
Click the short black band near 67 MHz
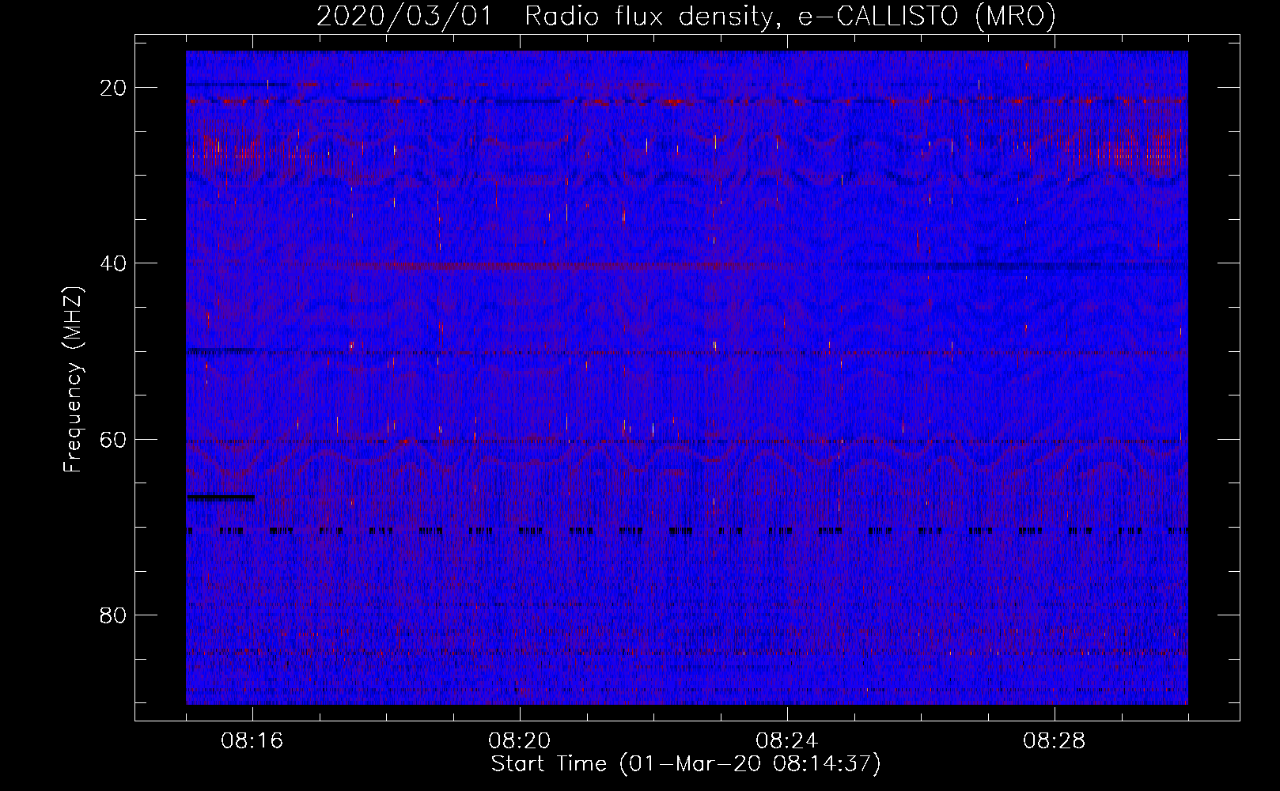(x=221, y=498)
